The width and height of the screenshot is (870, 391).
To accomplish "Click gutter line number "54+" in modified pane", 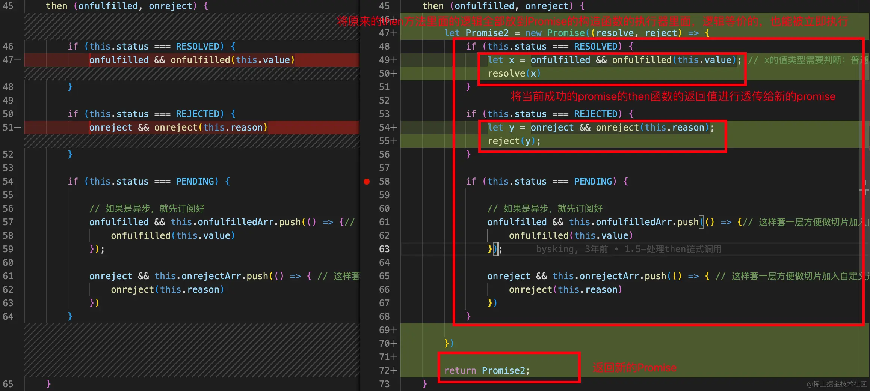I will [x=388, y=128].
